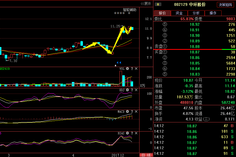This screenshot has width=236, height=157.
Task: Close the VOL indicator panel
Action: point(136,69)
